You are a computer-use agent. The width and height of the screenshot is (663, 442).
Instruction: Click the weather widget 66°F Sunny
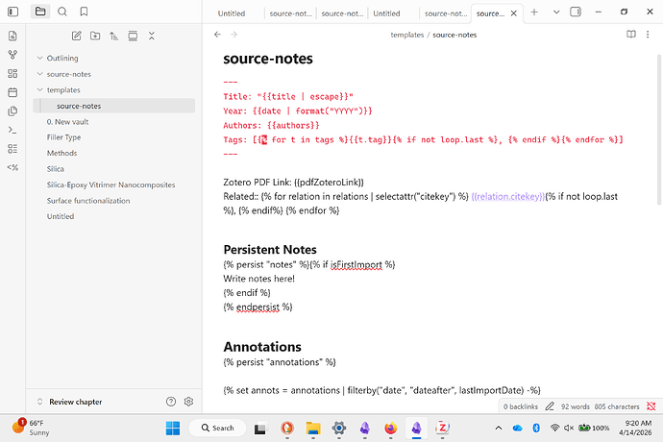pos(31,428)
